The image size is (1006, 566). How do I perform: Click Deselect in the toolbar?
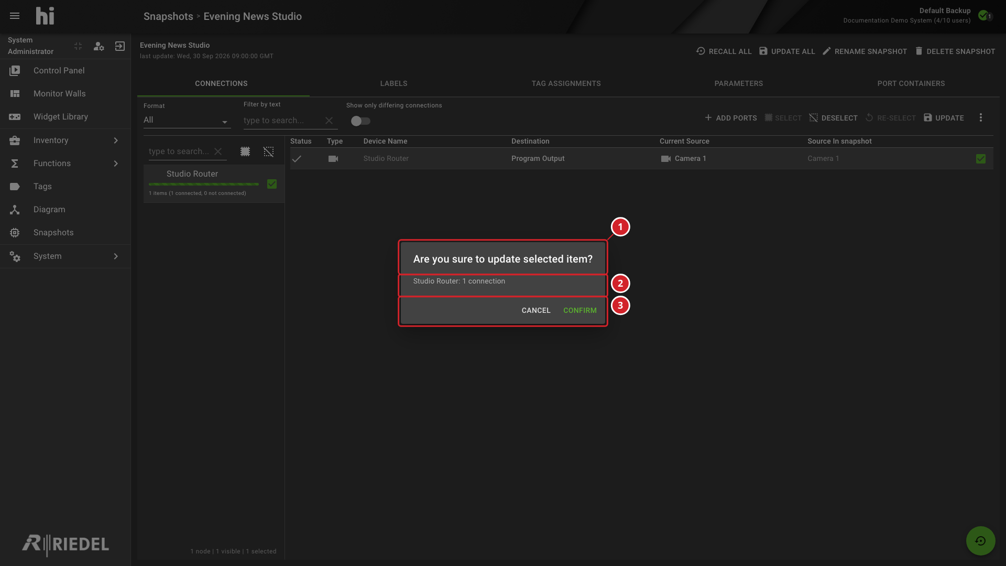pyautogui.click(x=833, y=118)
